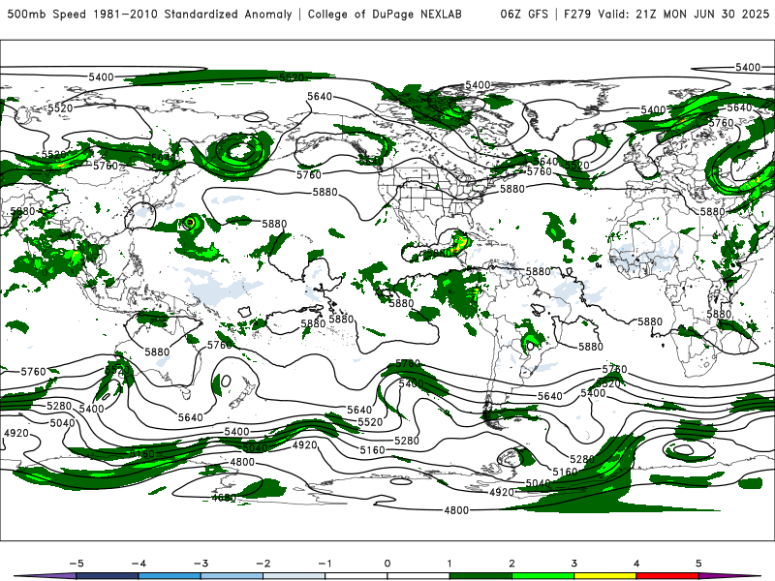Click the '1' colorbar label
Screen dimensions: 775x581
coord(449,564)
